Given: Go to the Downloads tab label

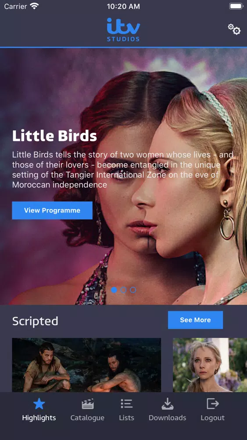Looking at the screenshot, I should tap(167, 418).
